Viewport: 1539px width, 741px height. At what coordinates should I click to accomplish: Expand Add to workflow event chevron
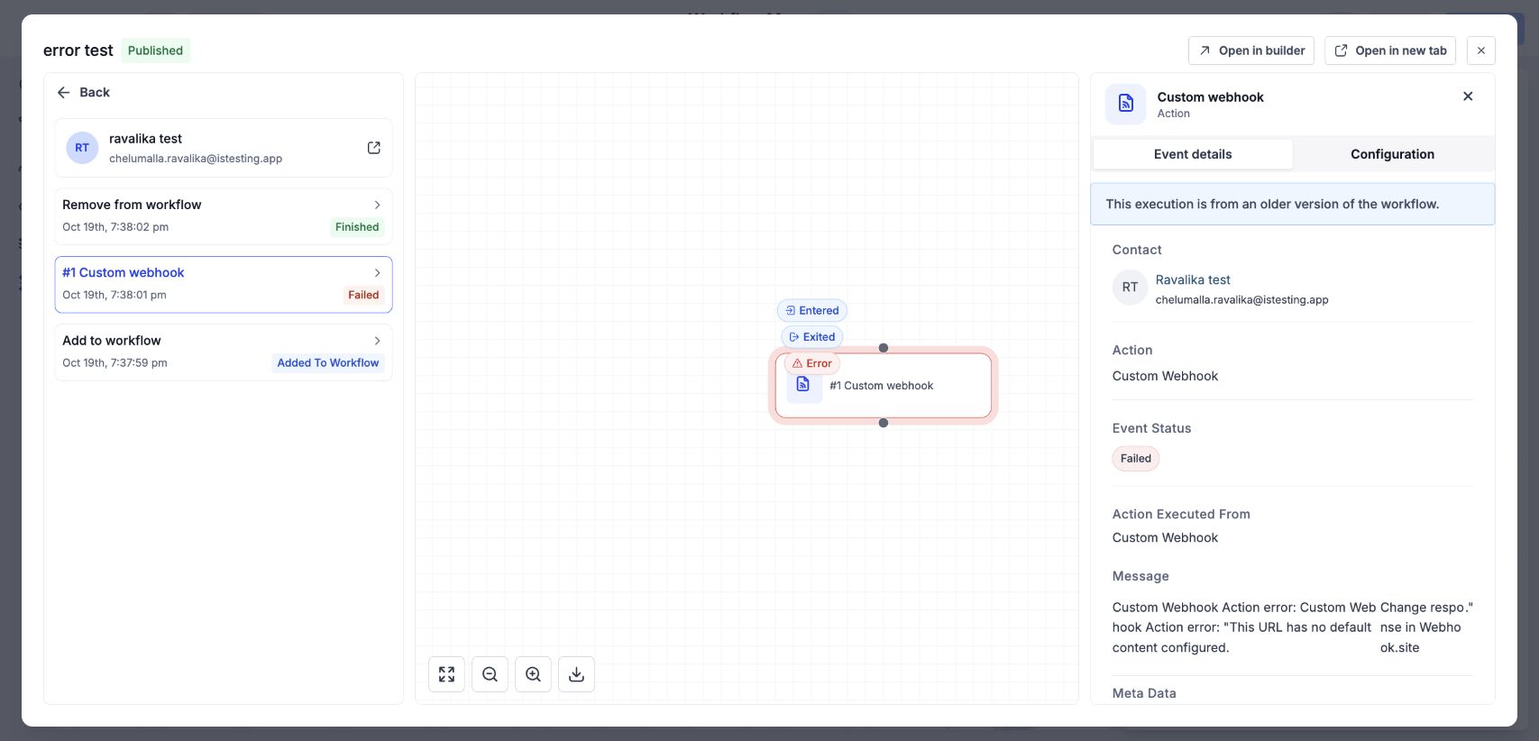click(377, 341)
